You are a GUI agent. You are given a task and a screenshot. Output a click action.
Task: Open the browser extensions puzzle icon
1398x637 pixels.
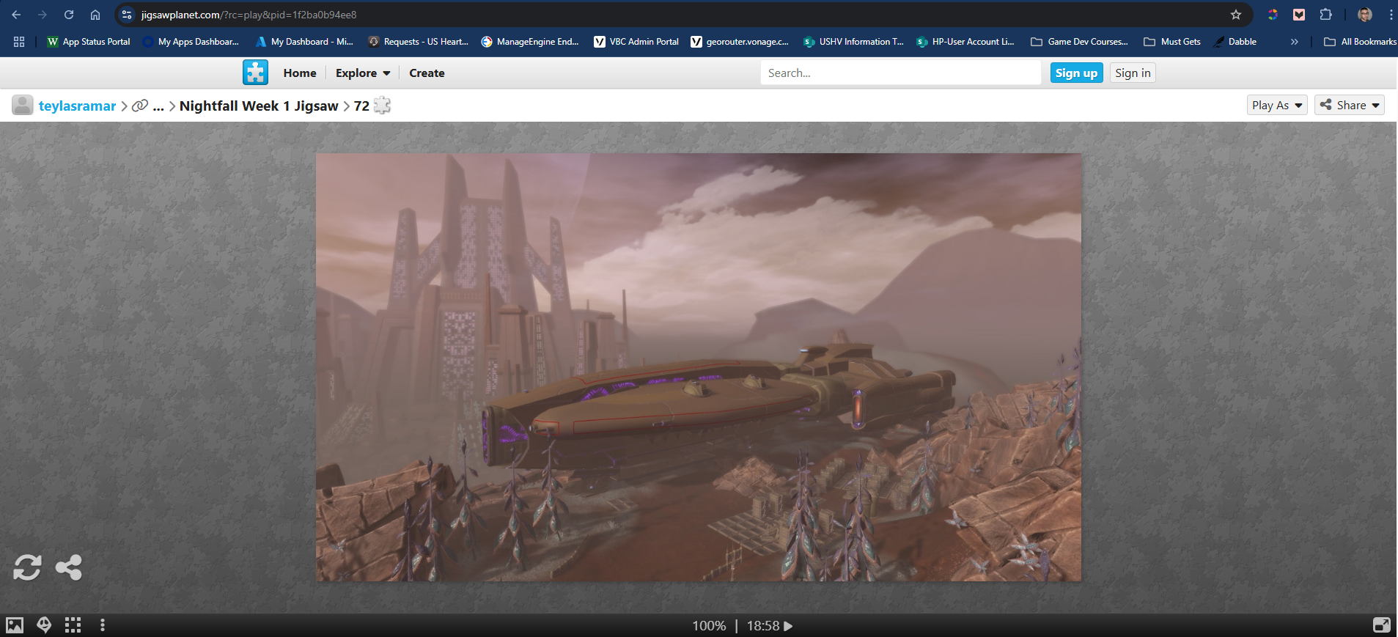point(1325,15)
